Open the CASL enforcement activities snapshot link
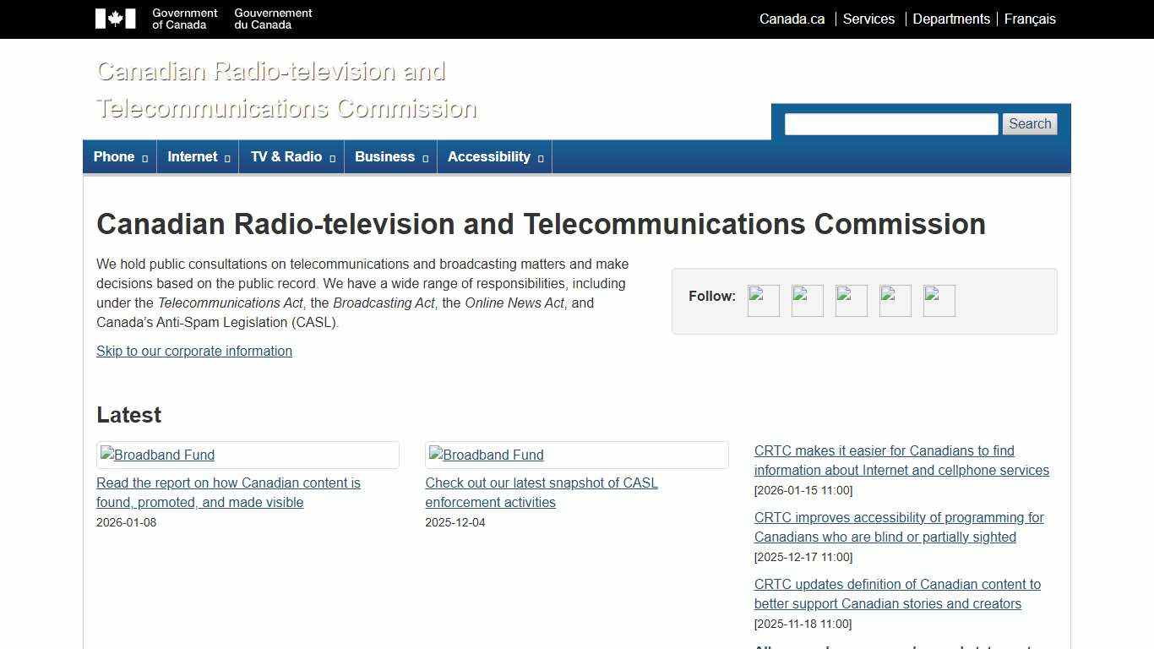Screen dimensions: 1154x649 point(541,492)
